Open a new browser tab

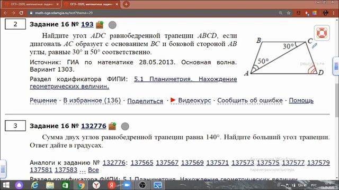pos(126,4)
